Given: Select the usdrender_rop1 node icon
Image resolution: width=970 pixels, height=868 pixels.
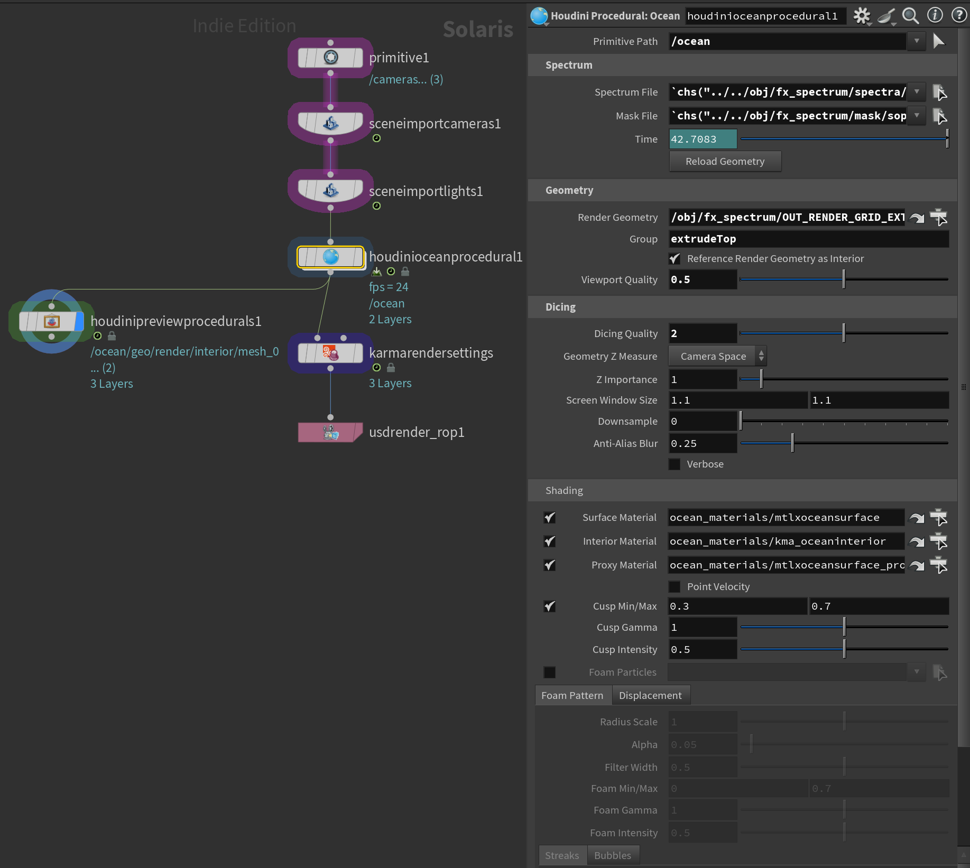Looking at the screenshot, I should (x=330, y=433).
